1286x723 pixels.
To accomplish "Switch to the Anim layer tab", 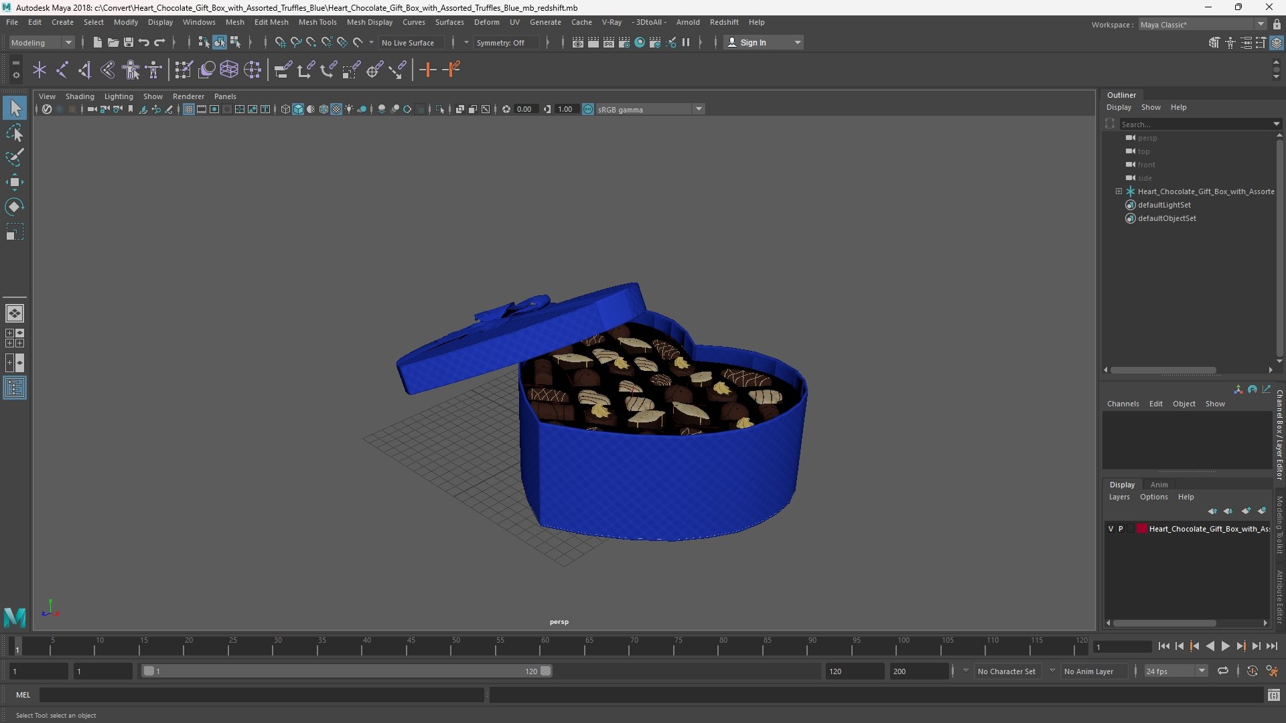I will click(x=1159, y=485).
